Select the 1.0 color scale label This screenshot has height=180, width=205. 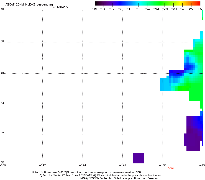point(200,9)
